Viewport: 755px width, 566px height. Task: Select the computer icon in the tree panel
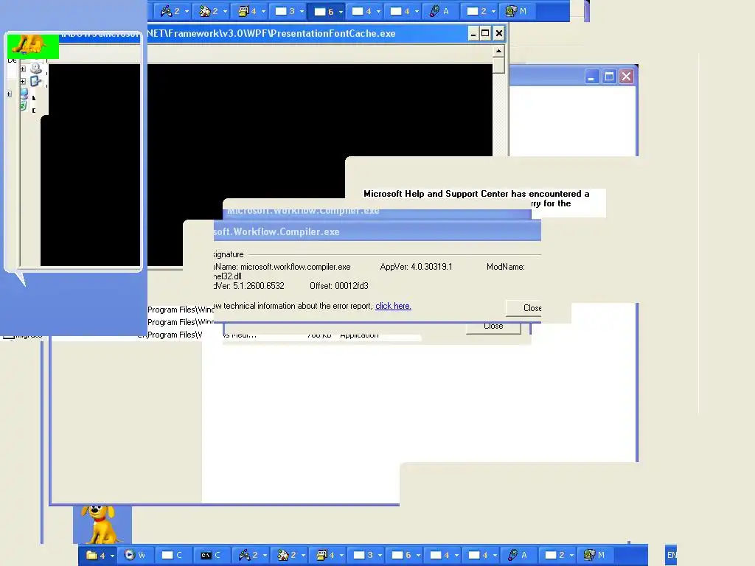pos(36,69)
